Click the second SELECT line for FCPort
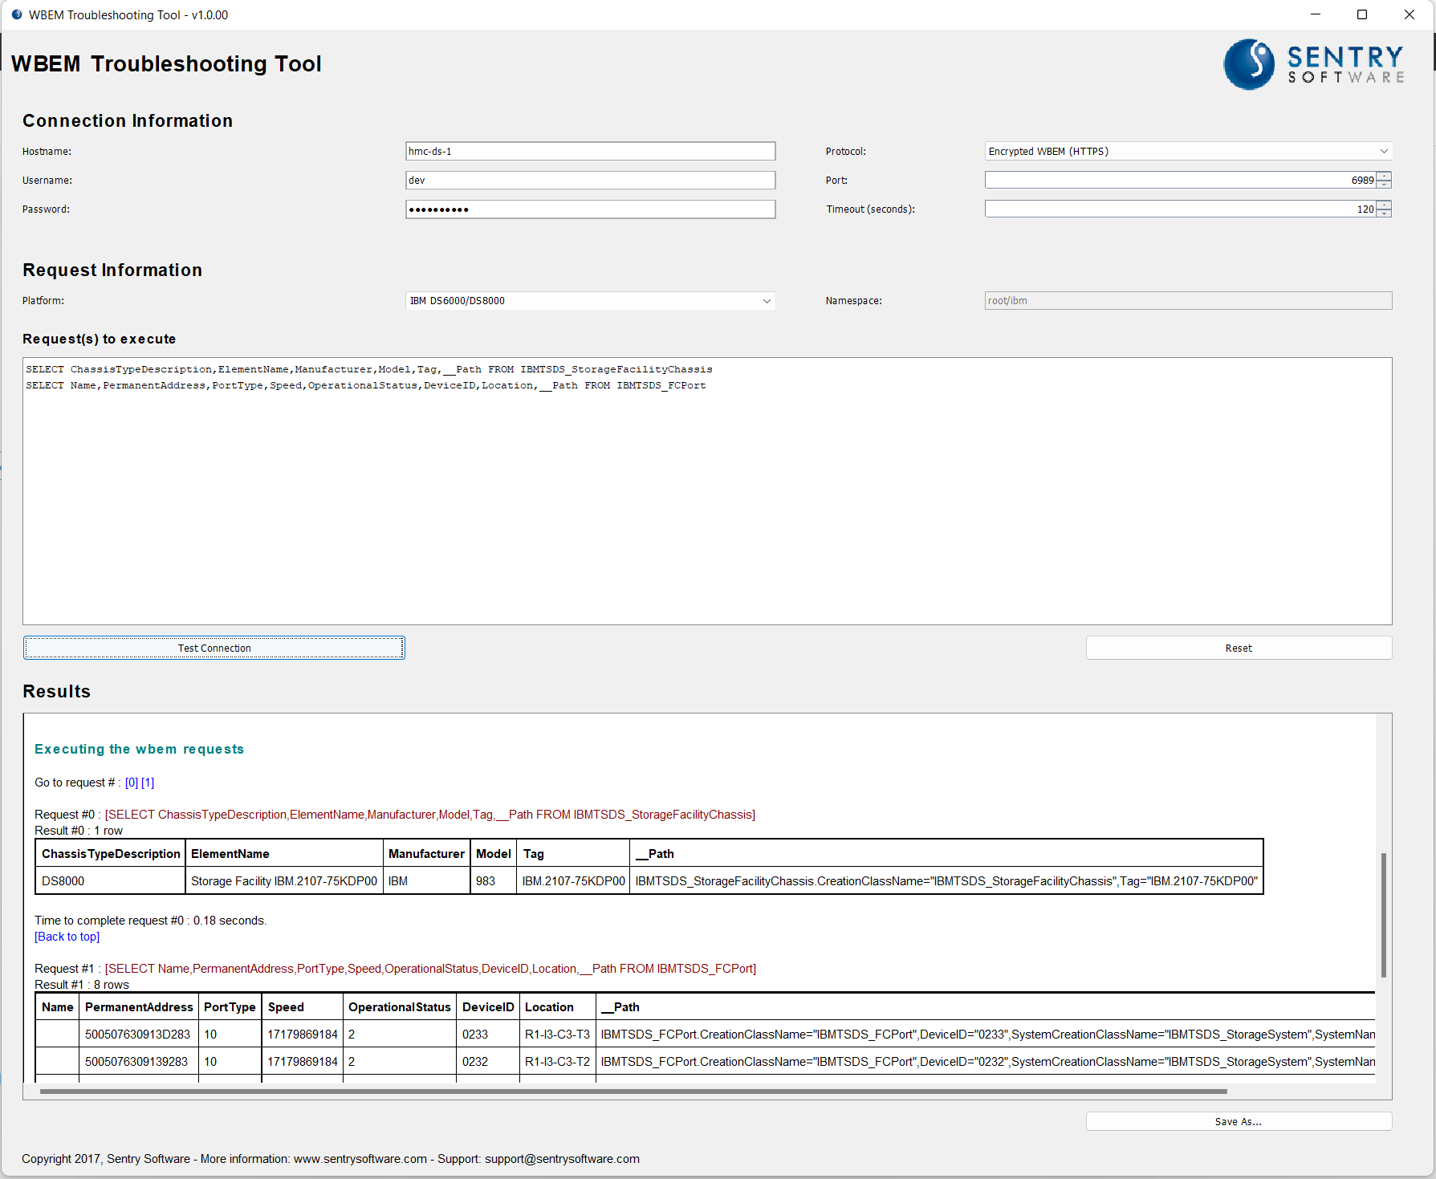The width and height of the screenshot is (1436, 1179). point(366,385)
